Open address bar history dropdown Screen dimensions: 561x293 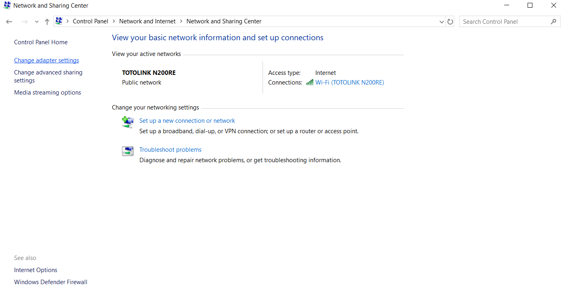pyautogui.click(x=441, y=22)
